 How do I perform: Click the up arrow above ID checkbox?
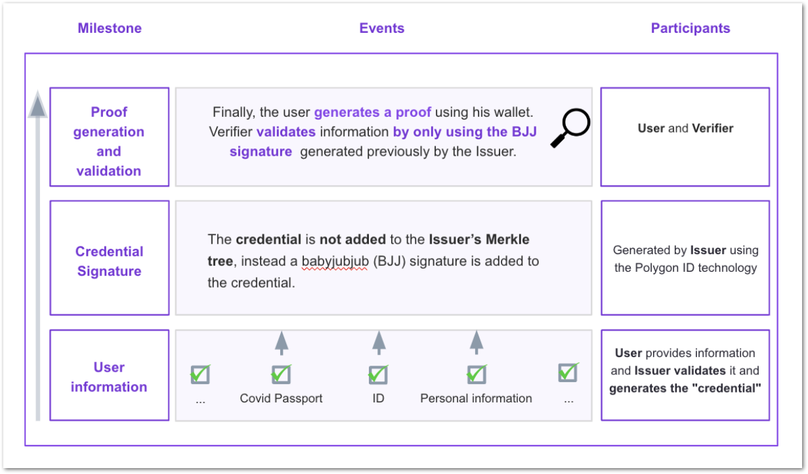coord(379,343)
